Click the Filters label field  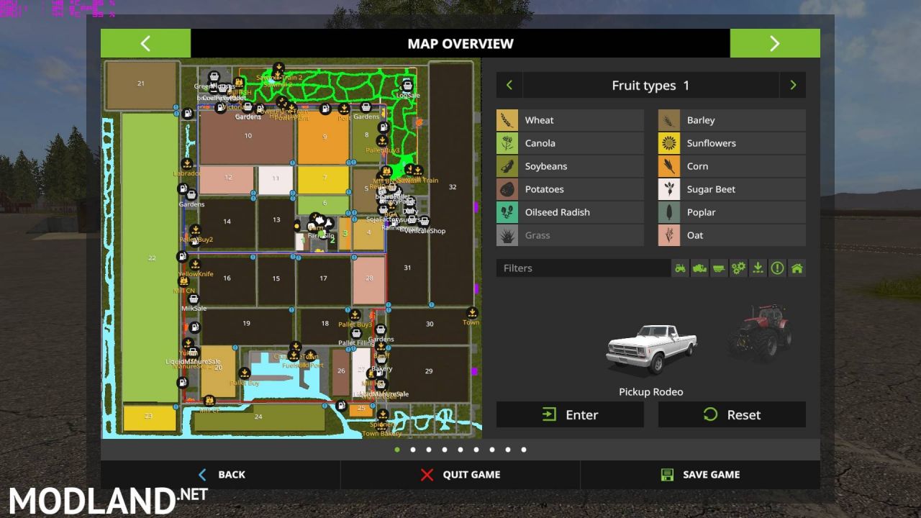(583, 268)
